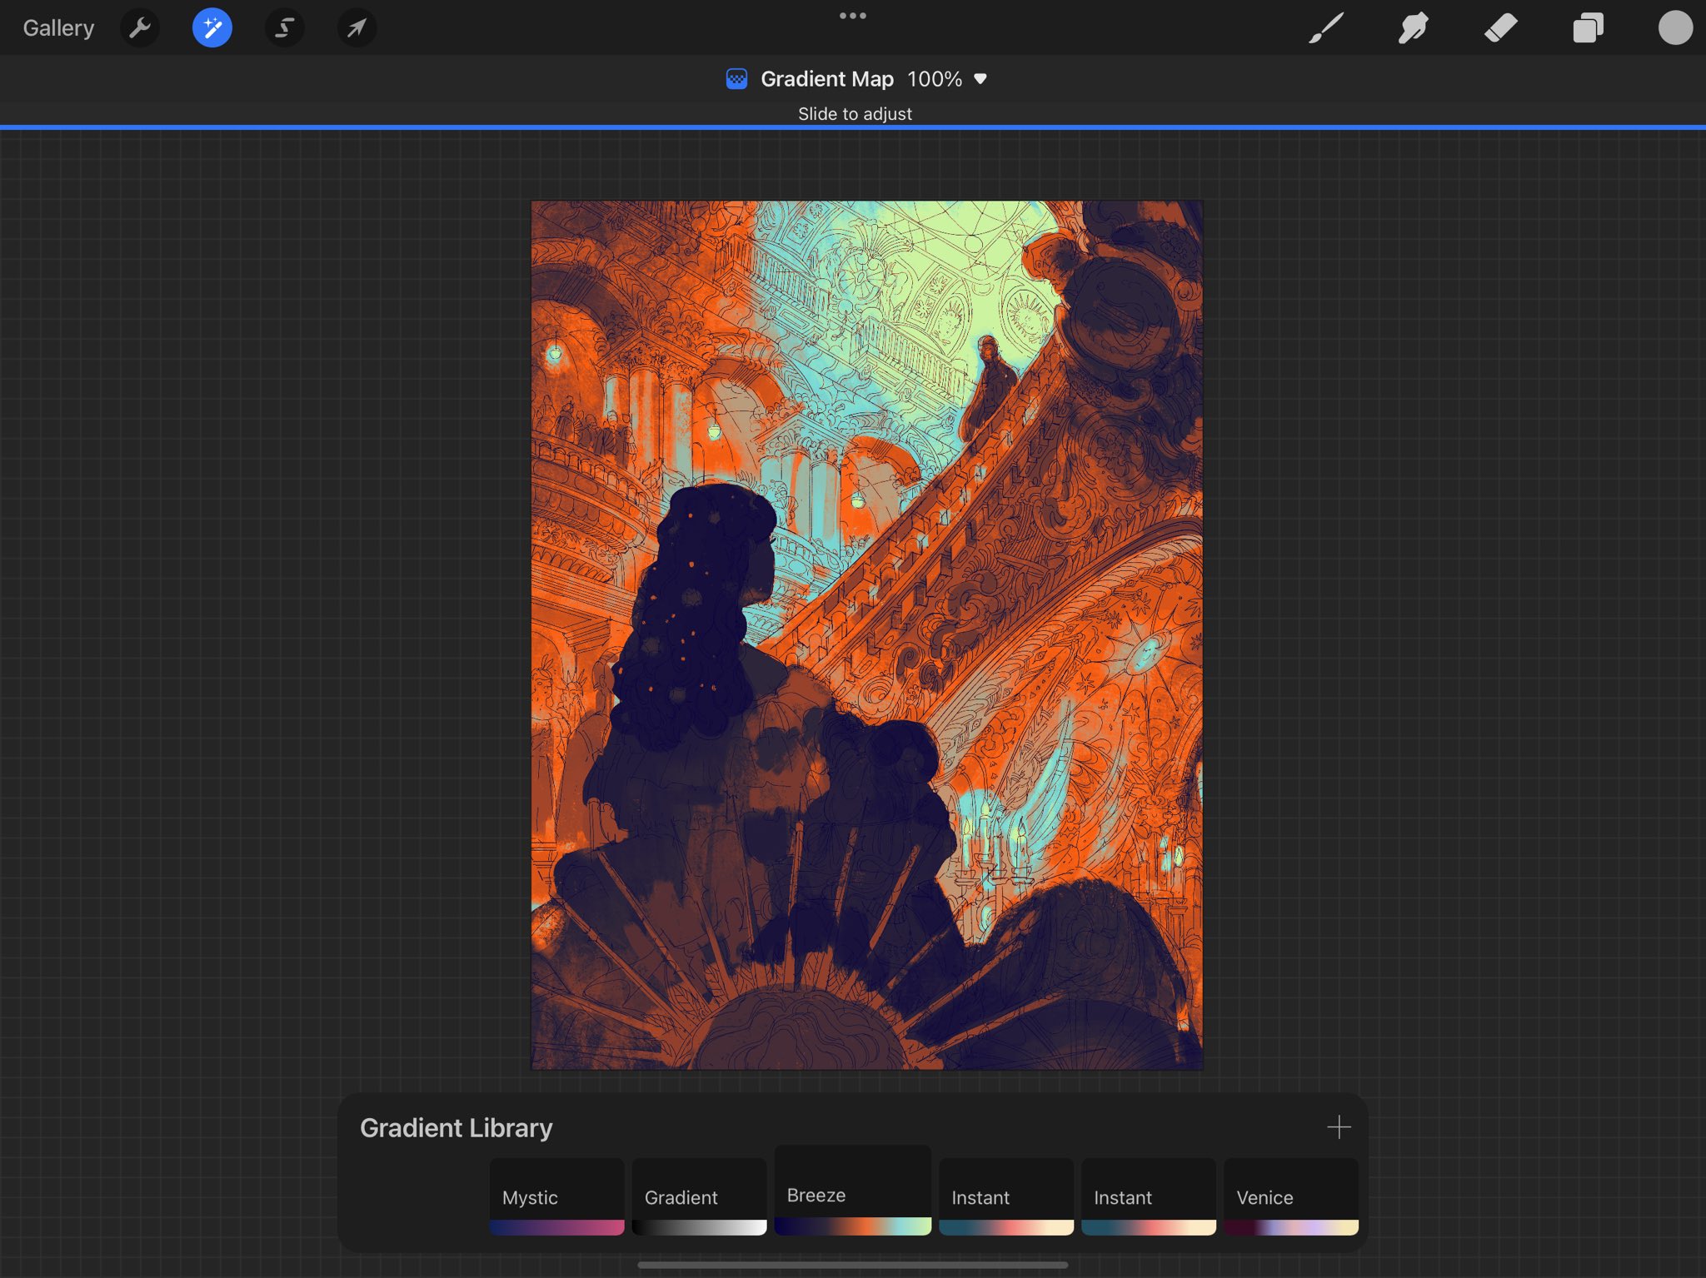Choose the first Instant gradient preset
The image size is (1706, 1278).
click(1005, 1196)
